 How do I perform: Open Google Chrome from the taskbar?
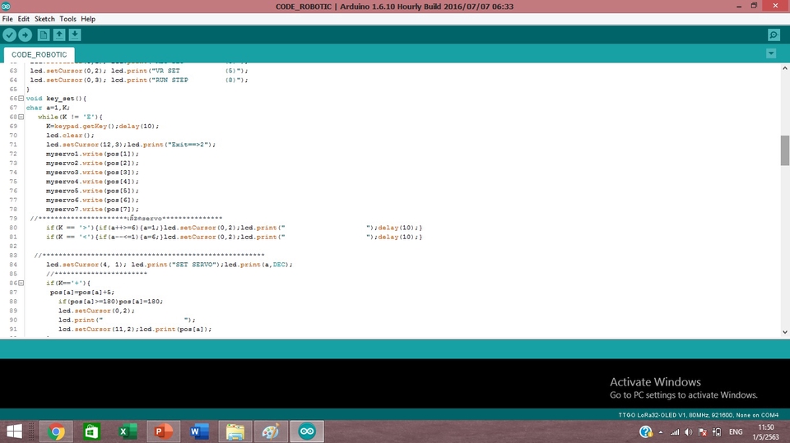[x=56, y=431]
